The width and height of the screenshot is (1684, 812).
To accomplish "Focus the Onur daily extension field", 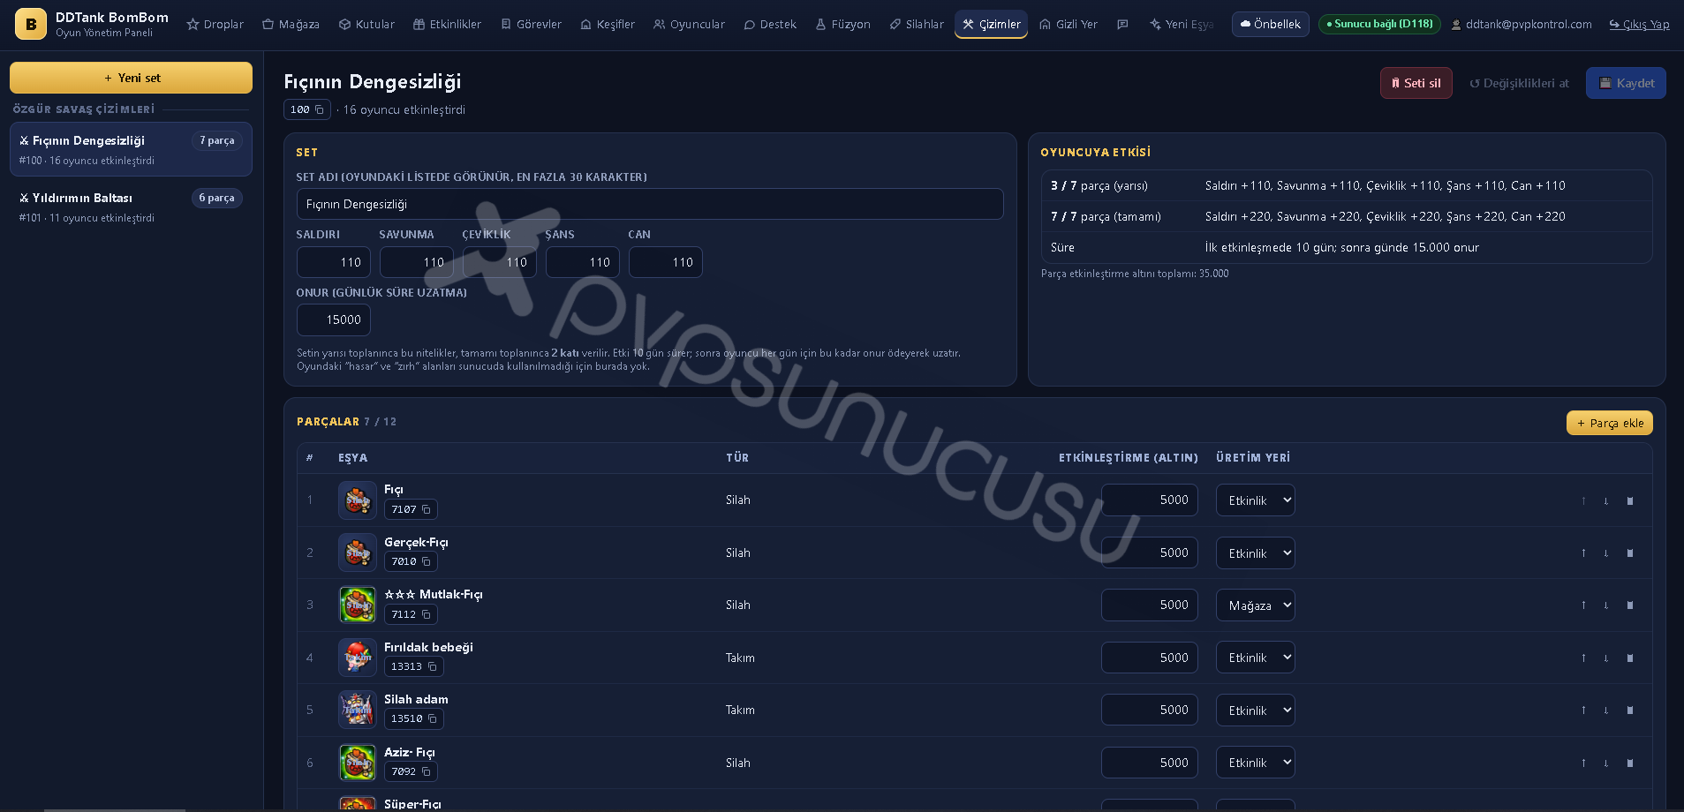I will pyautogui.click(x=334, y=320).
